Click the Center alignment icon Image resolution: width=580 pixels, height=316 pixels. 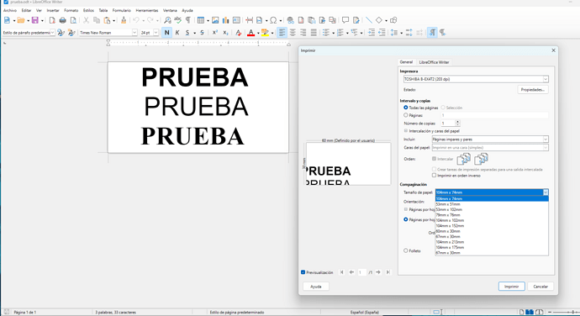click(x=293, y=33)
